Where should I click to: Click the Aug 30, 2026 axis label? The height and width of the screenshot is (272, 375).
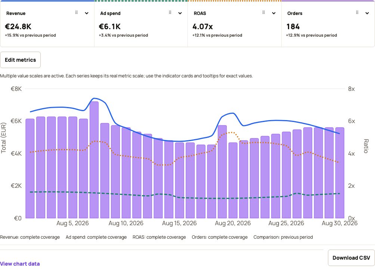click(340, 223)
